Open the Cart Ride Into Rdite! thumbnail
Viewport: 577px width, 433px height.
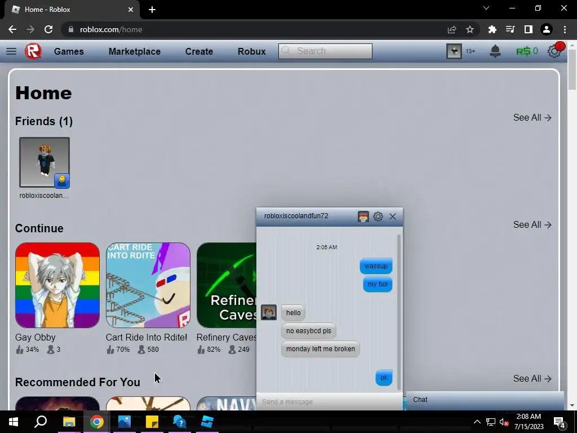coord(148,285)
